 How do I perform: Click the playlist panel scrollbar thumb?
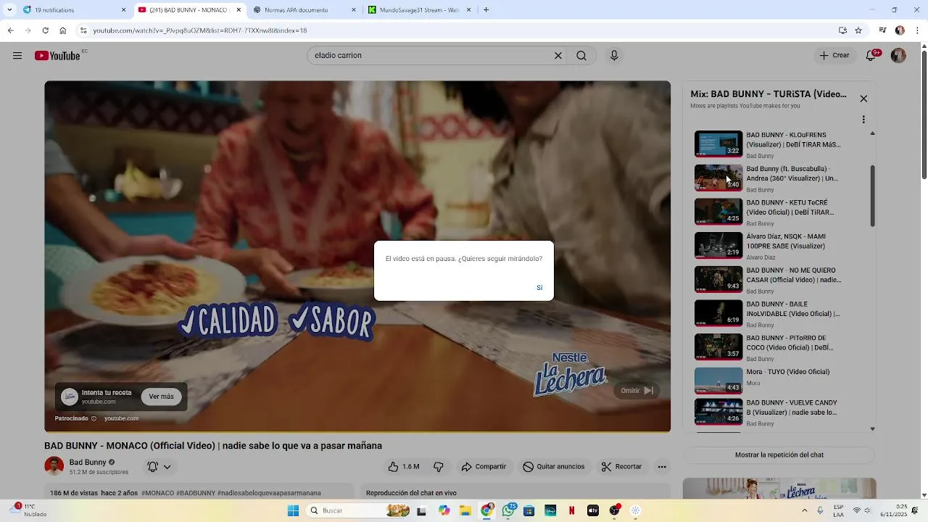[872, 196]
